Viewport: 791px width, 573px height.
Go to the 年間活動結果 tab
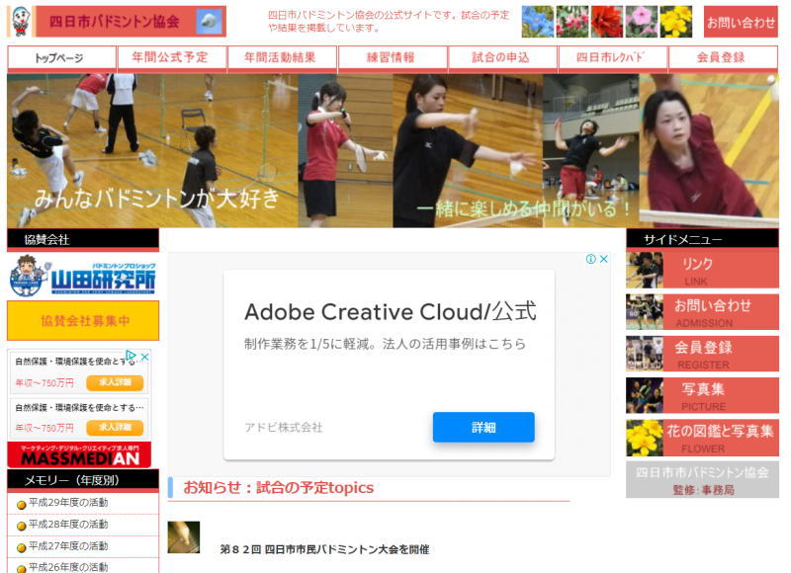tap(282, 58)
